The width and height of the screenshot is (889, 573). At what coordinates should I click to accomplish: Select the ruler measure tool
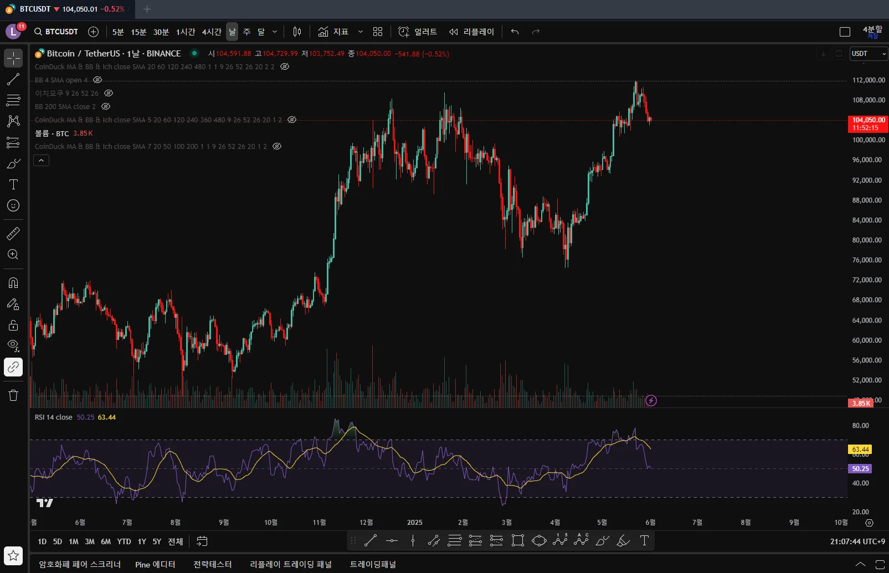coord(13,234)
